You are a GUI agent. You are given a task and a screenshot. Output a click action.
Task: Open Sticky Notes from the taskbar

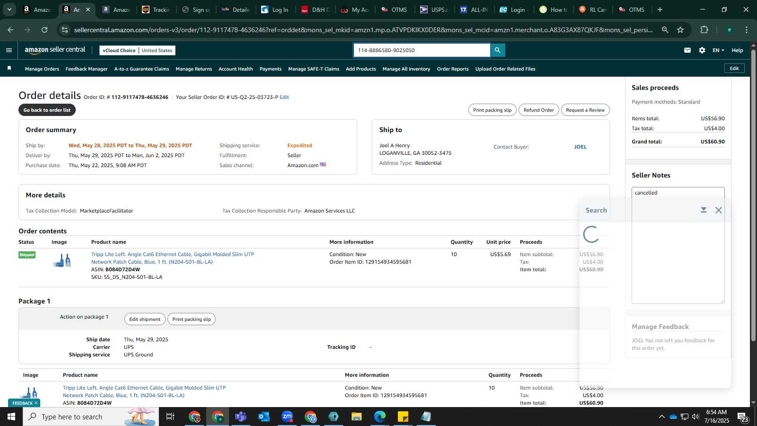[x=403, y=417]
